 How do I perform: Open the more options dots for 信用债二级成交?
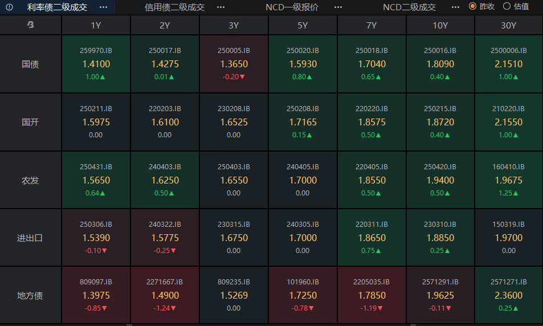tap(221, 7)
